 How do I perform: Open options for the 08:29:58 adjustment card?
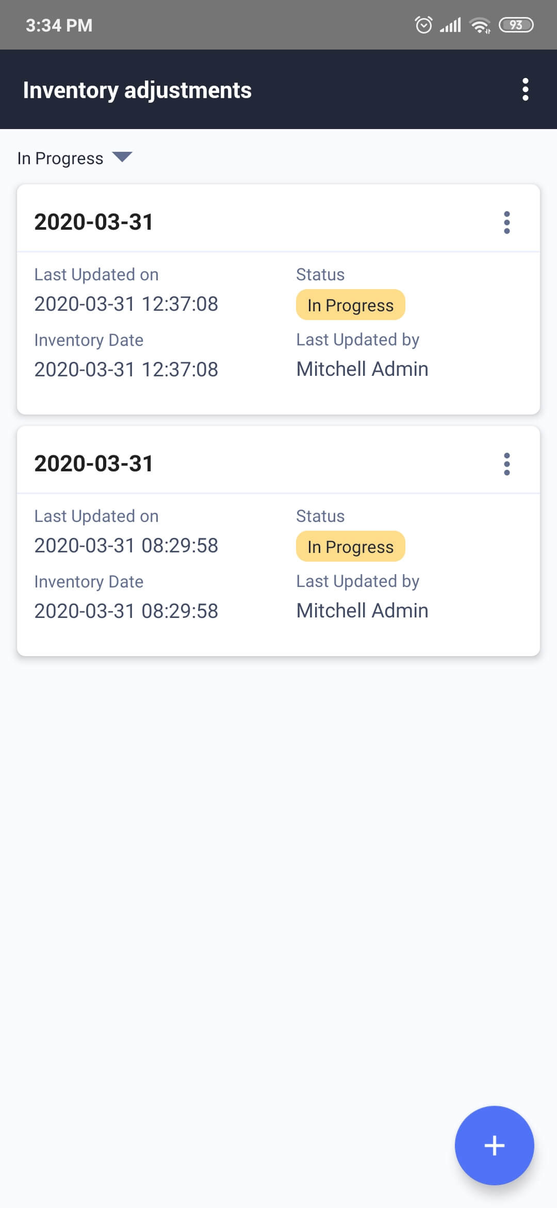[507, 464]
